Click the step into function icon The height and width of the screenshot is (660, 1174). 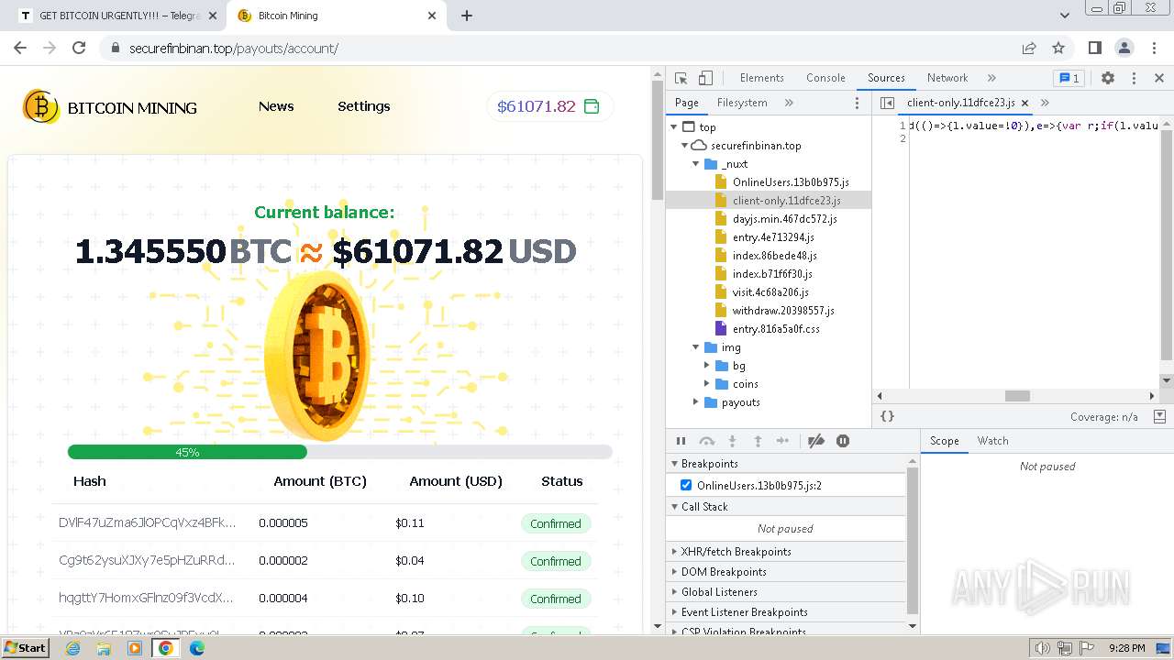click(732, 441)
